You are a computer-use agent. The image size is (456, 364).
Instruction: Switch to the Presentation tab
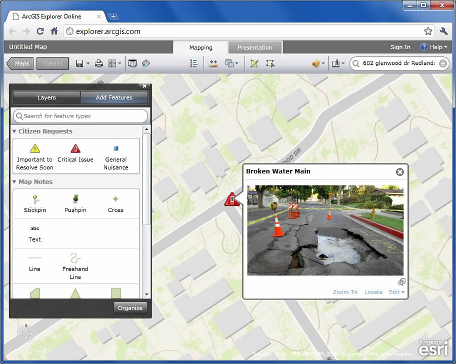tap(255, 48)
